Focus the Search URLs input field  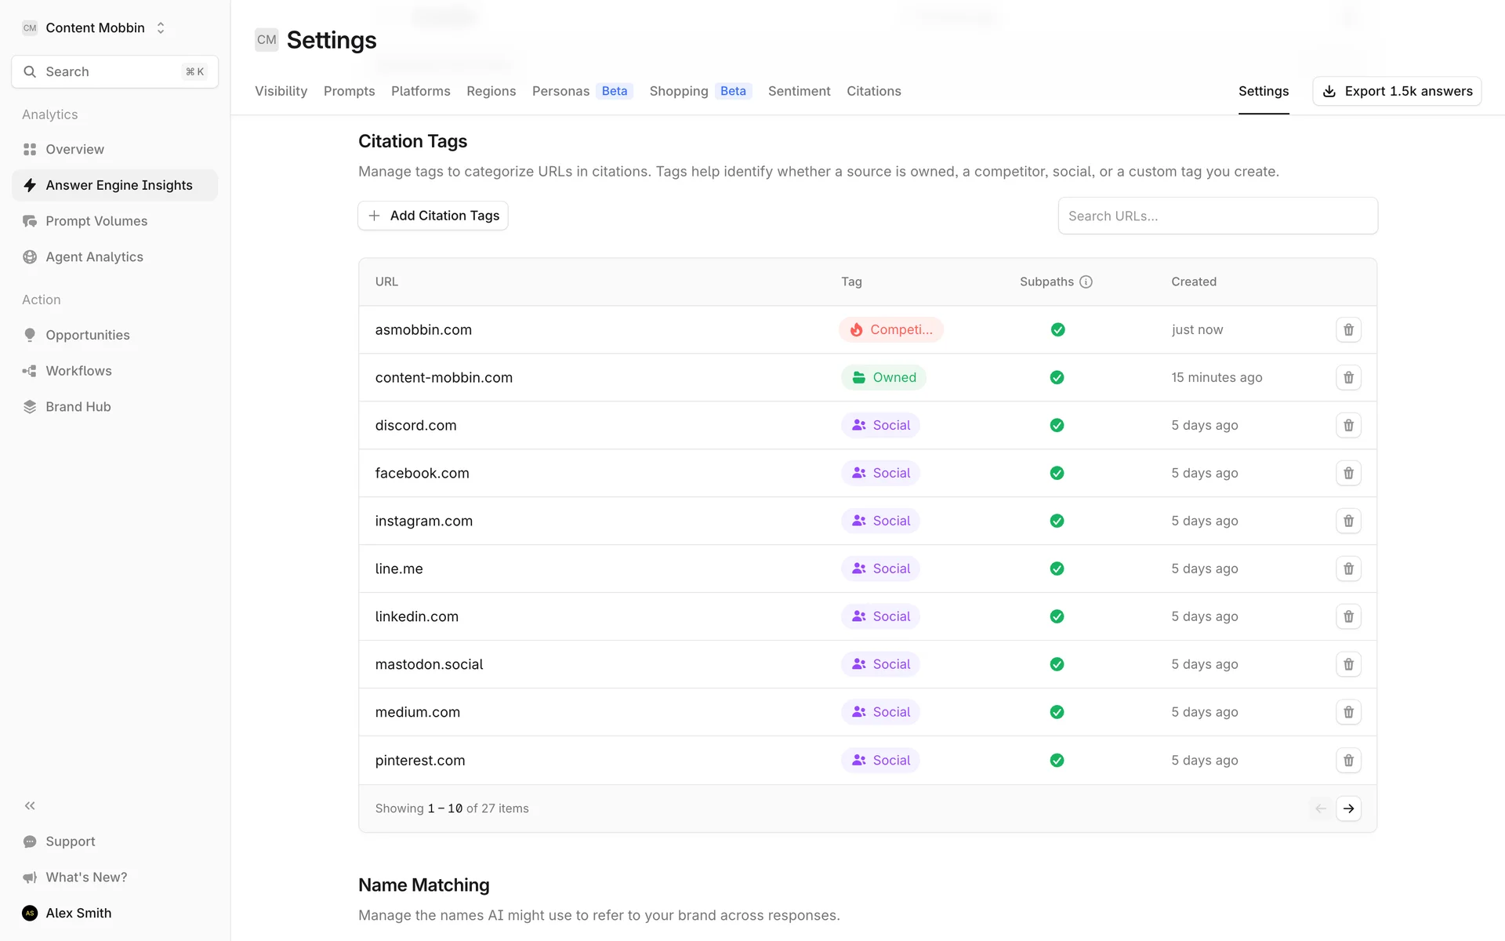[x=1217, y=216]
